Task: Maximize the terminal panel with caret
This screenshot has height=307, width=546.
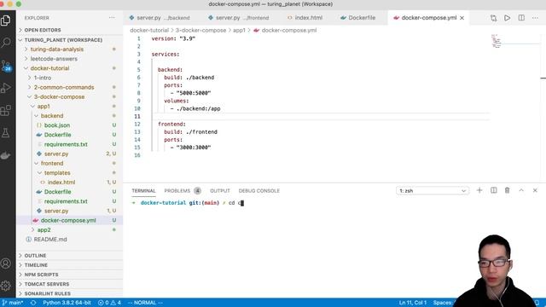Action: [521, 190]
